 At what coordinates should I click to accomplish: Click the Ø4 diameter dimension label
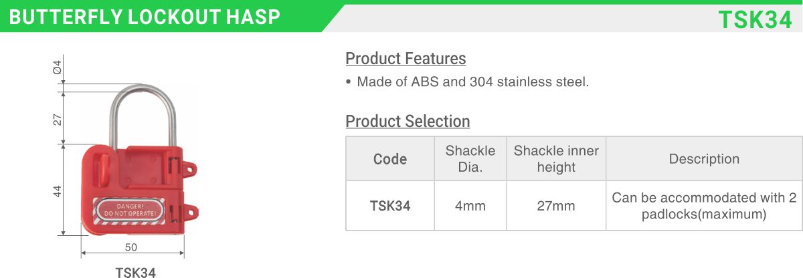click(x=58, y=67)
